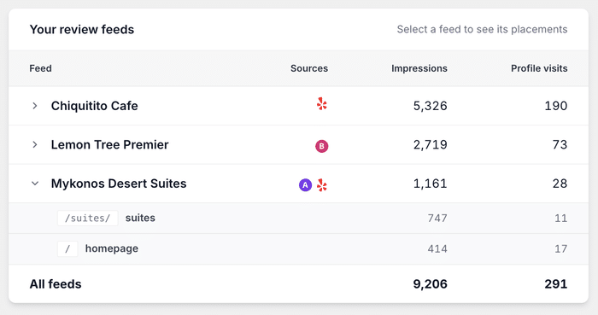Click the 5,326 impressions value
This screenshot has height=315, width=598.
point(431,106)
